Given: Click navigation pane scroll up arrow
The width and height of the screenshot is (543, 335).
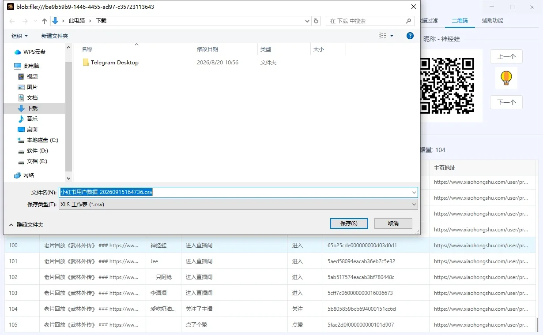Looking at the screenshot, I should [68, 47].
